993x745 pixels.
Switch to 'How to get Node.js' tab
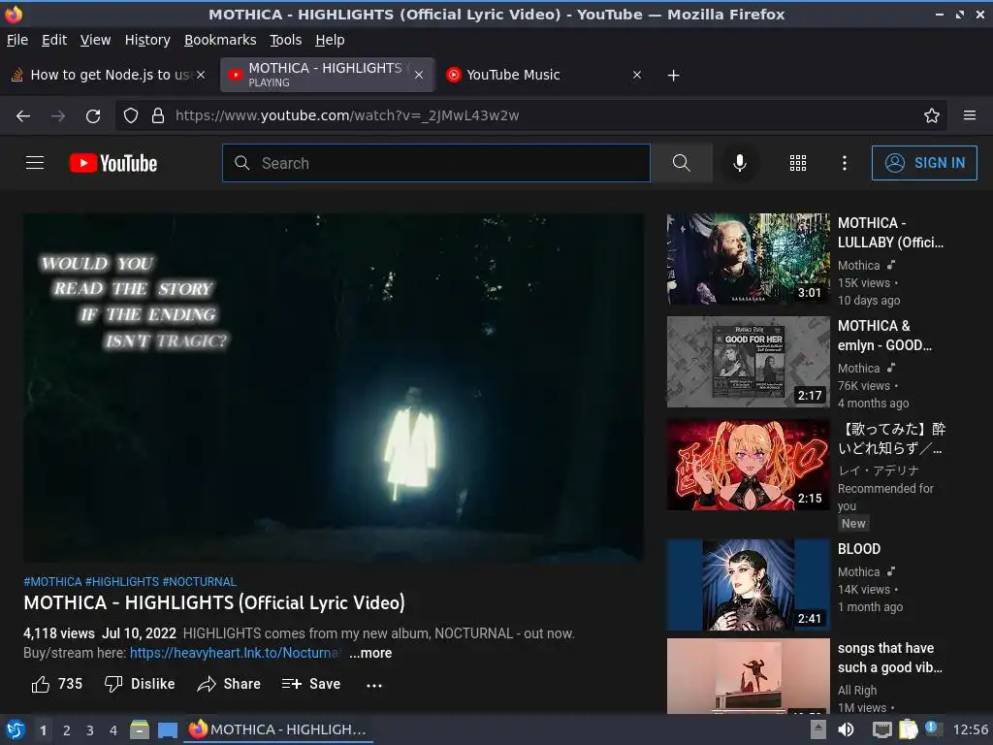pos(109,75)
